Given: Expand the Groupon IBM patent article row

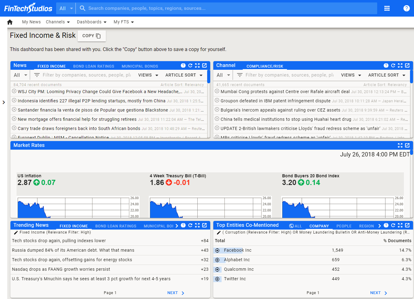Looking at the screenshot, I should point(217,100).
